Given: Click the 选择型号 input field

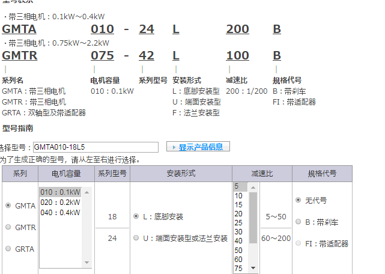Looking at the screenshot, I should pyautogui.click(x=95, y=147).
